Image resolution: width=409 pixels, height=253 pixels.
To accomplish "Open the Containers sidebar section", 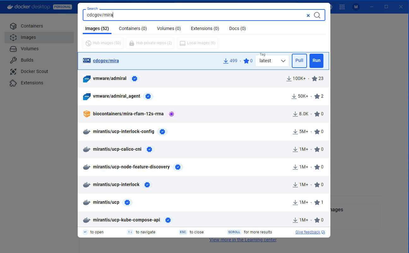I will click(x=39, y=26).
